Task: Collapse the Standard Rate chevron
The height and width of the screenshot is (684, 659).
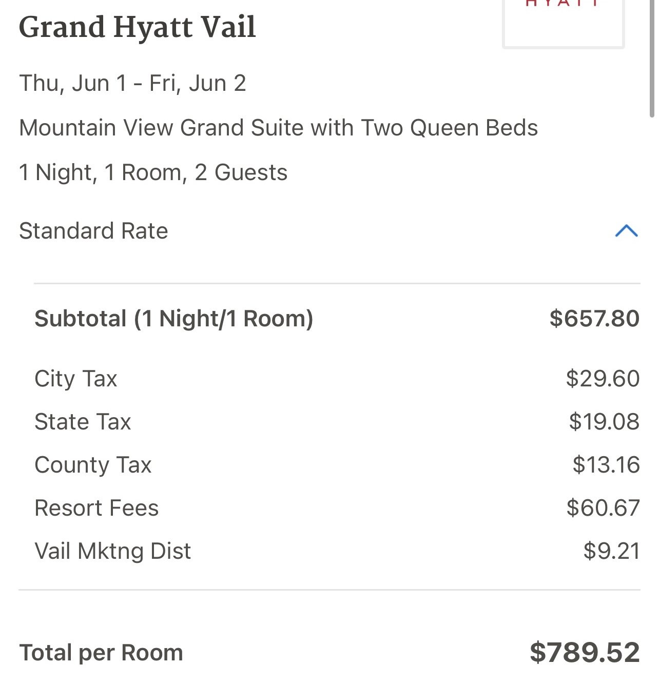Action: [626, 231]
